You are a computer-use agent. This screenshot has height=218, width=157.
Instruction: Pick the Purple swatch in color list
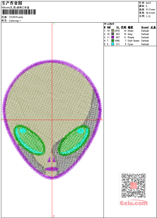(113, 37)
